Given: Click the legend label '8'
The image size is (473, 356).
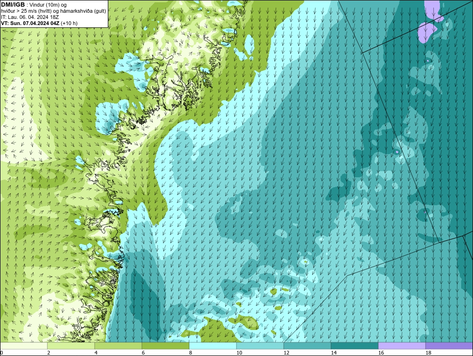Looking at the screenshot, I should point(191,353).
